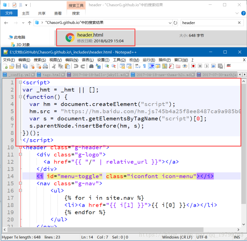The width and height of the screenshot is (247, 241).
Task: Expand the Explorer address bar history dropdown
Action: point(170,23)
